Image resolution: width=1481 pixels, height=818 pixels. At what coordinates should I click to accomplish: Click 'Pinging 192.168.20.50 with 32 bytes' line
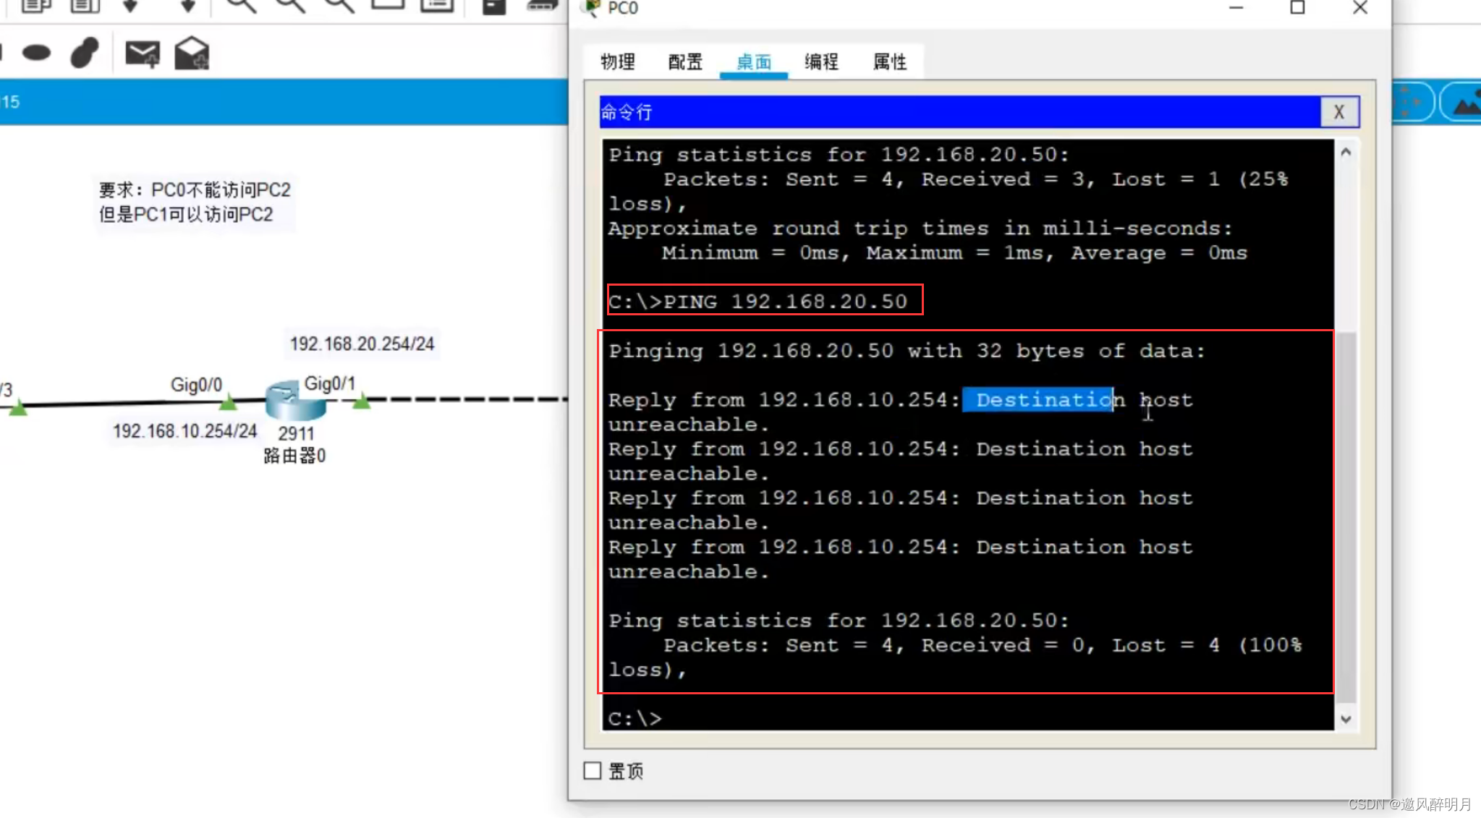click(907, 351)
